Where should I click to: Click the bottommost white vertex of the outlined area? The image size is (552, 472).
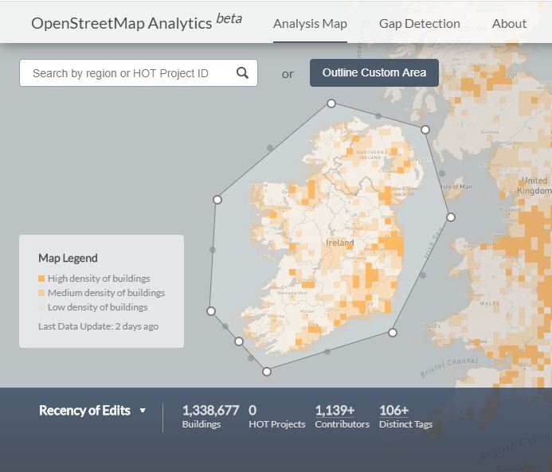pyautogui.click(x=267, y=371)
